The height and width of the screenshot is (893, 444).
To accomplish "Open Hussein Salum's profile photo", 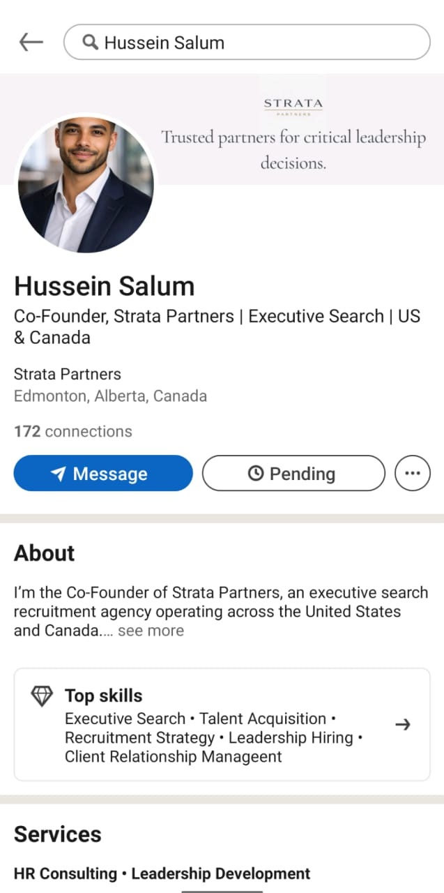I will point(86,185).
